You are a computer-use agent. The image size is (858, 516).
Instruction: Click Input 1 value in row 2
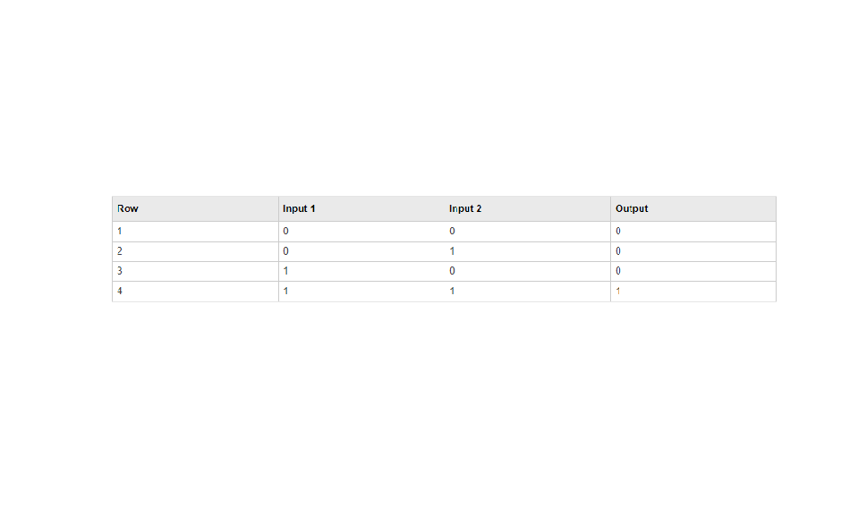click(x=285, y=251)
